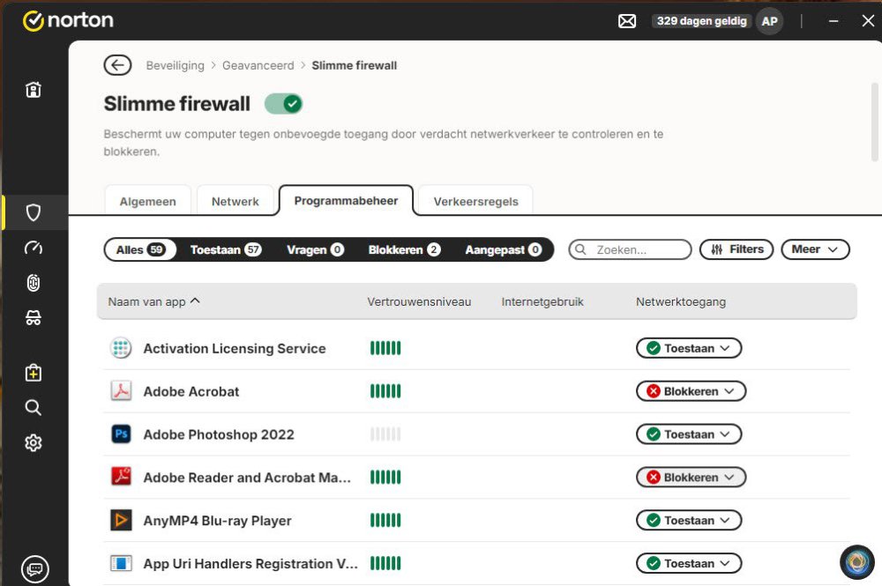Open the AP account avatar
The width and height of the screenshot is (882, 586).
pyautogui.click(x=769, y=21)
